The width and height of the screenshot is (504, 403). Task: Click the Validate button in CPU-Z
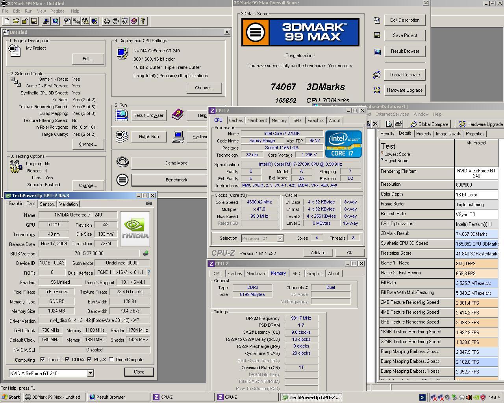(318, 253)
